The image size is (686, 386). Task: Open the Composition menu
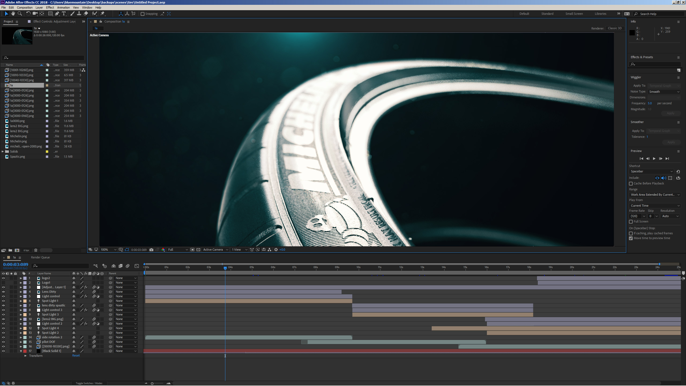[x=24, y=7]
